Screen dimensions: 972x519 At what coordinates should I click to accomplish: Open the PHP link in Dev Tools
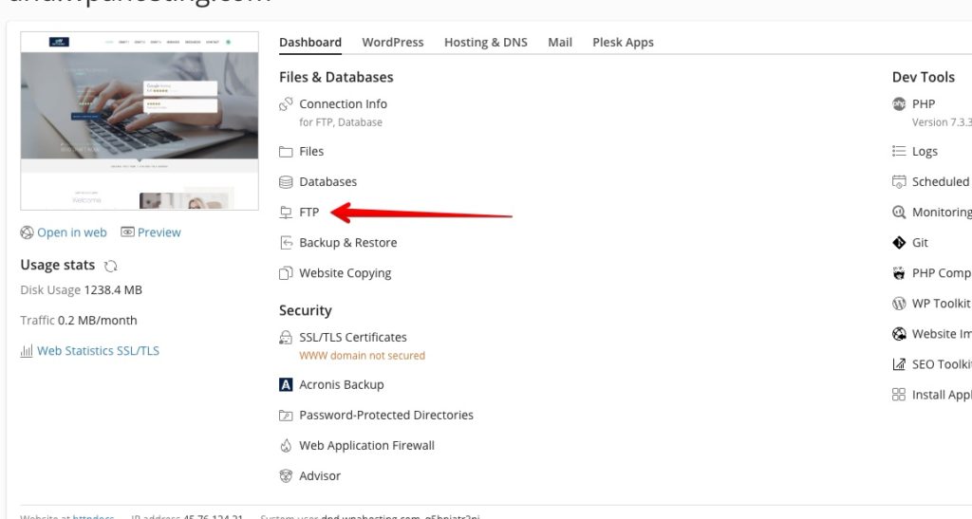923,104
